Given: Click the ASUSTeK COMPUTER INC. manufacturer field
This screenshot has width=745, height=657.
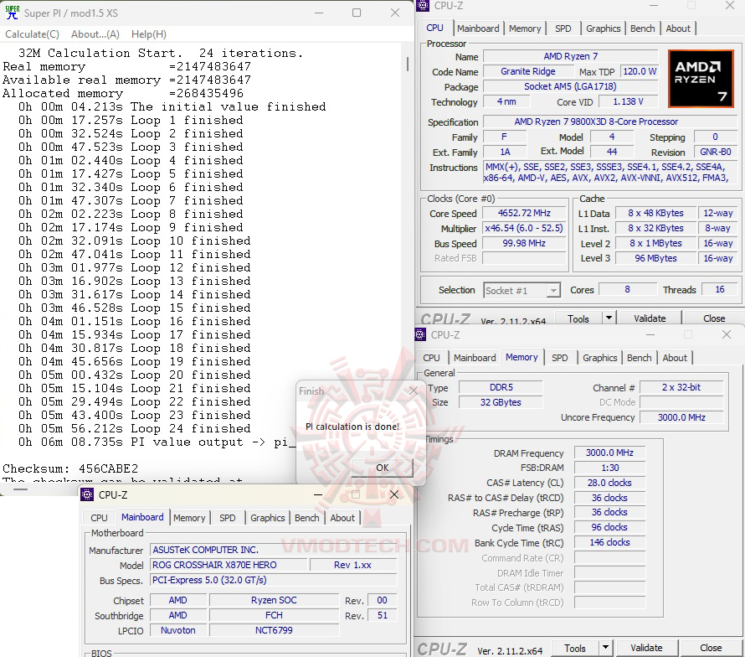Looking at the screenshot, I should click(x=273, y=550).
